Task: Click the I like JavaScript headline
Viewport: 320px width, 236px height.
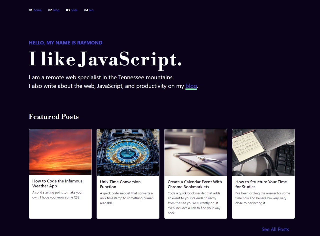Action: click(105, 59)
